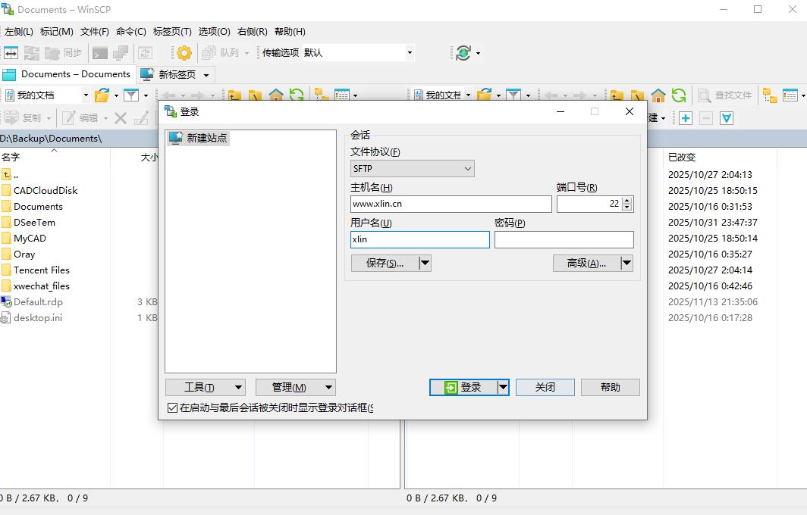Click the right panel filter funnel icon
The width and height of the screenshot is (807, 515).
pyautogui.click(x=513, y=95)
